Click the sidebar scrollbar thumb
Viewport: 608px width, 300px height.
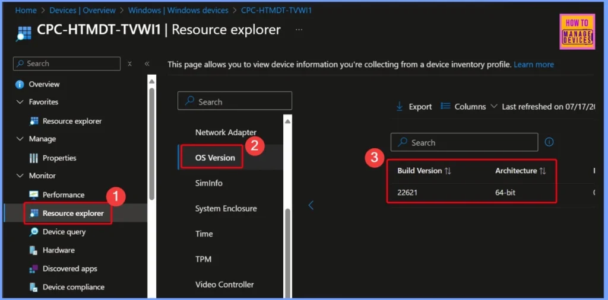coord(151,144)
